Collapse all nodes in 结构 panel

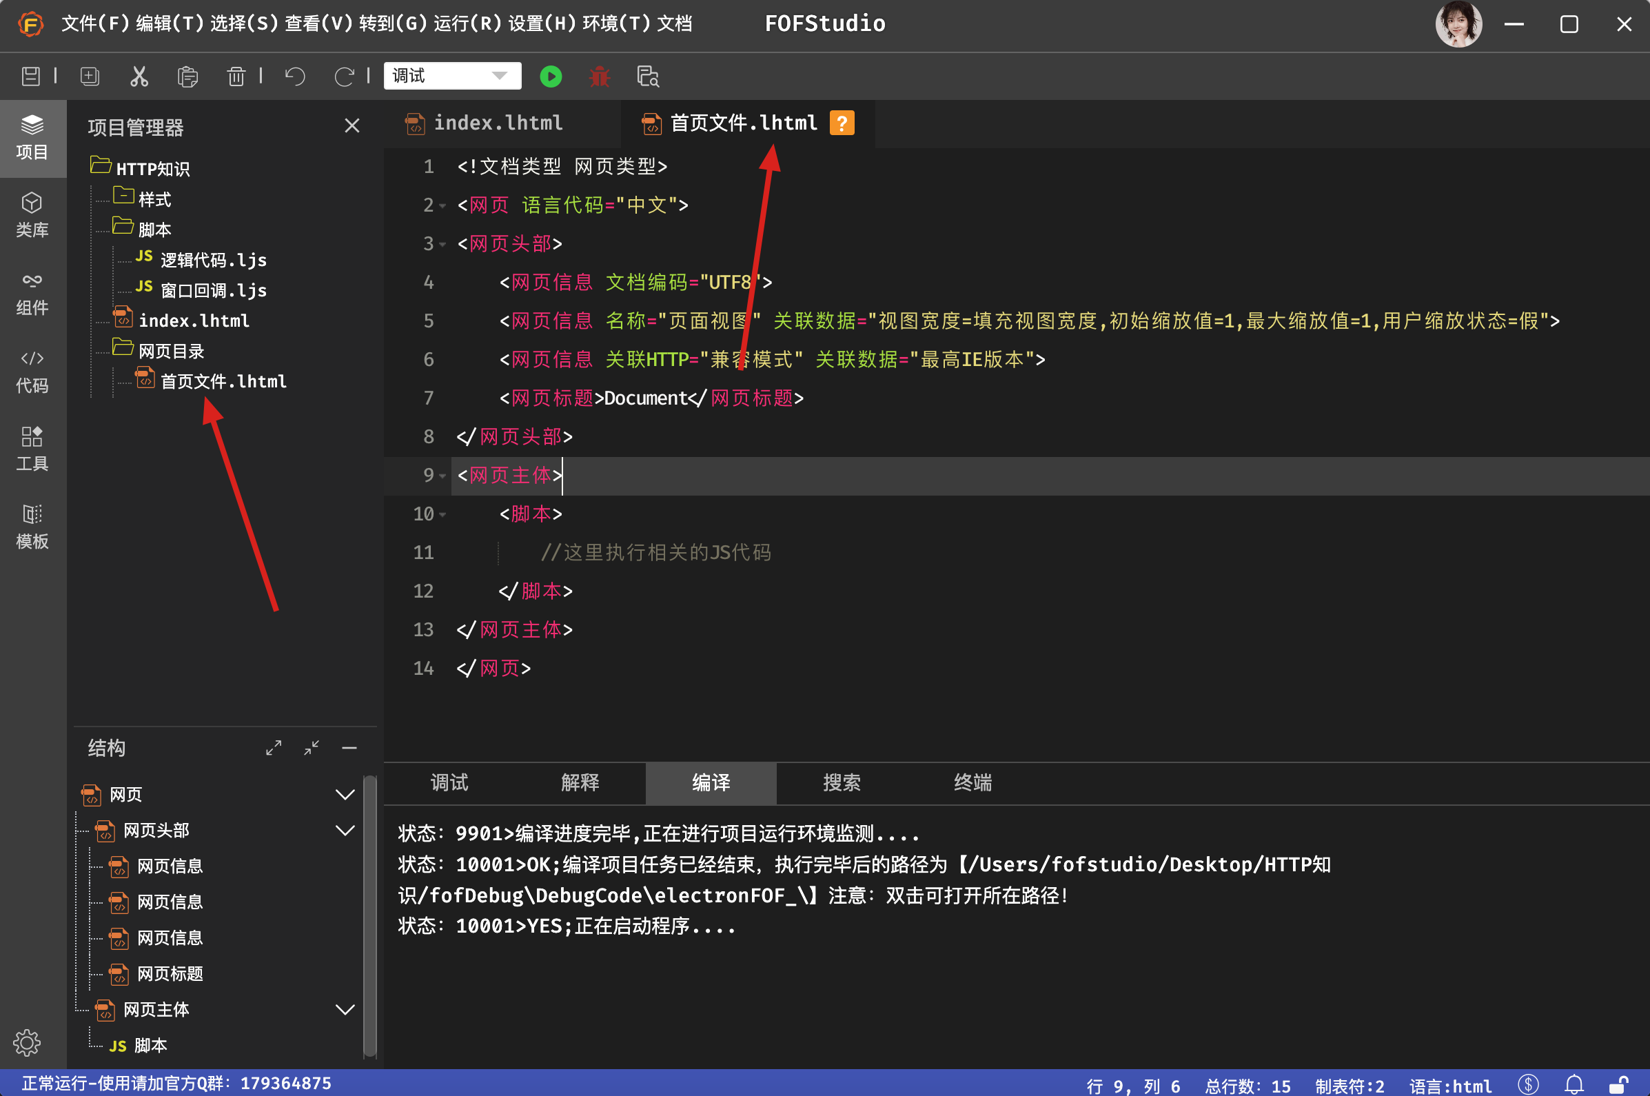point(312,748)
